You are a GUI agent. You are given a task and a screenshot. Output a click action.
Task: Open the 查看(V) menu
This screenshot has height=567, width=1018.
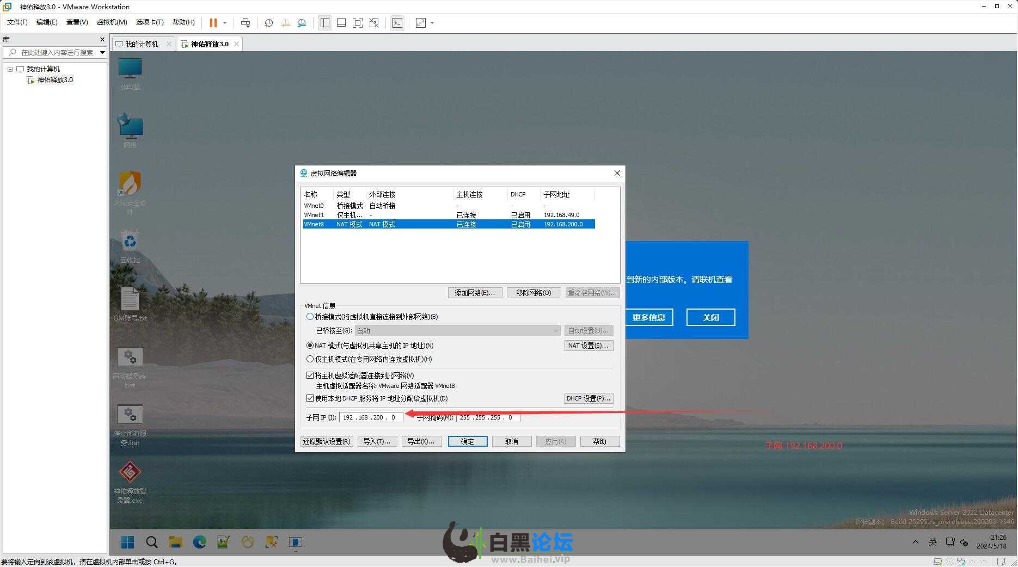(77, 22)
